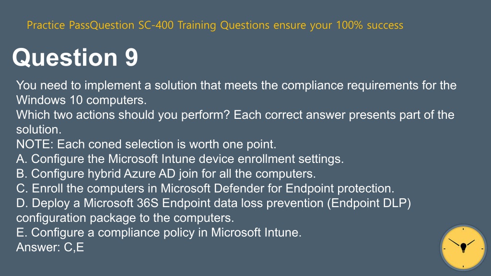Click the Answer: C,E line

[50, 247]
